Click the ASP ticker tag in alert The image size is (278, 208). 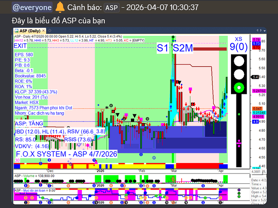[111, 7]
